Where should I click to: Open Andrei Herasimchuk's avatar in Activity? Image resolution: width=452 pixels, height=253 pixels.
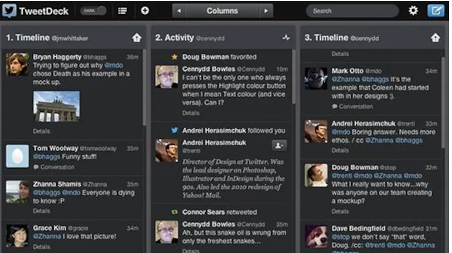point(166,151)
